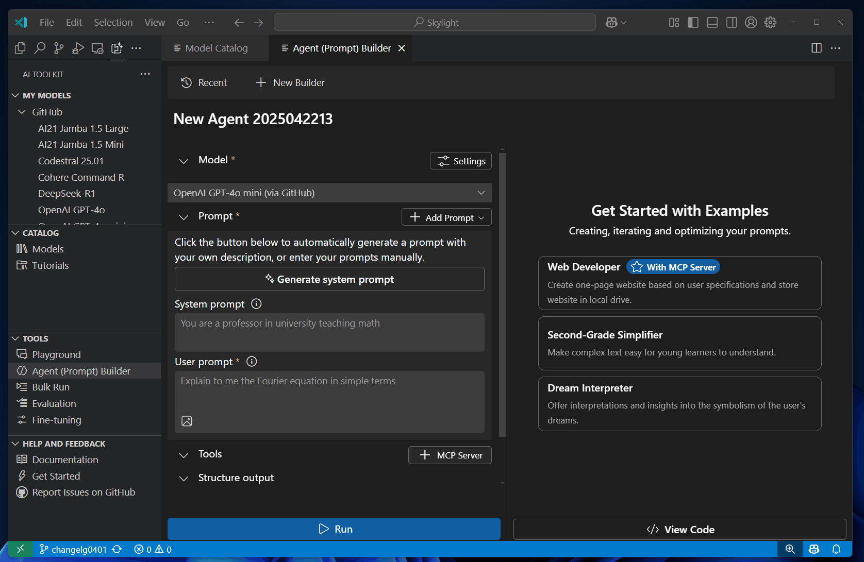Viewport: 864px width, 562px height.
Task: Open the notifications bell in the status bar
Action: 836,549
